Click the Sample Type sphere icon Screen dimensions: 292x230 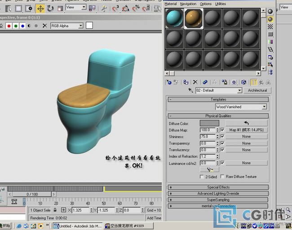click(270, 11)
